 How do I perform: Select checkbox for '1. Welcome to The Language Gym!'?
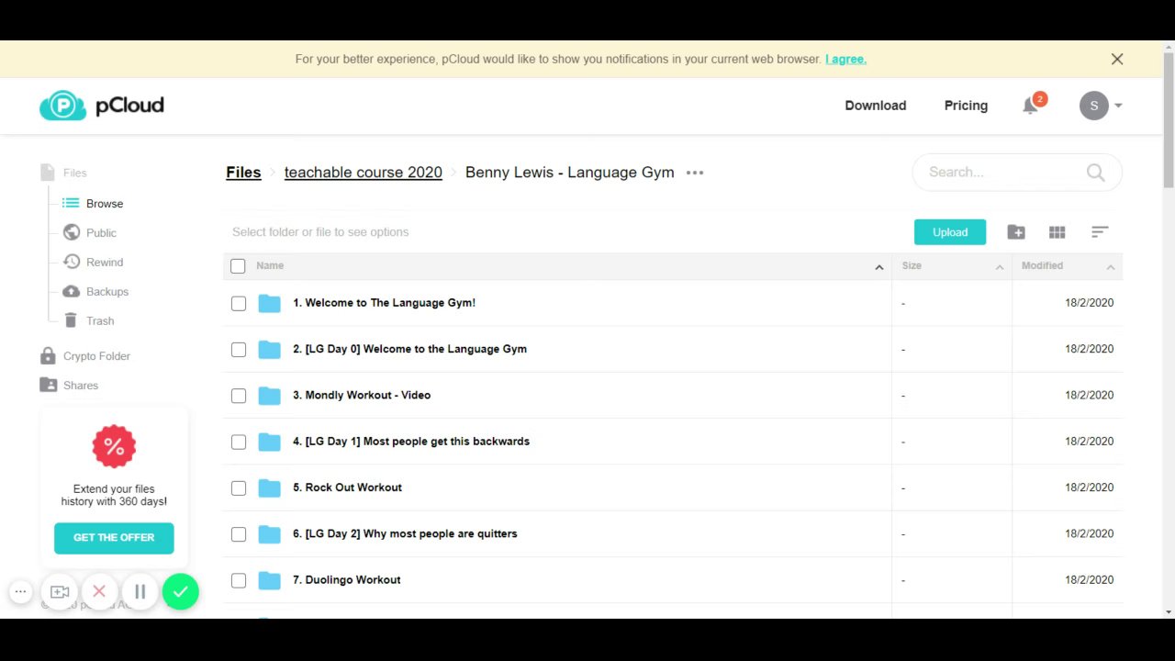click(x=239, y=304)
